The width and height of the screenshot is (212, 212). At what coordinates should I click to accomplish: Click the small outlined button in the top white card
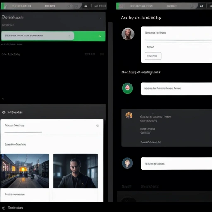click(153, 56)
